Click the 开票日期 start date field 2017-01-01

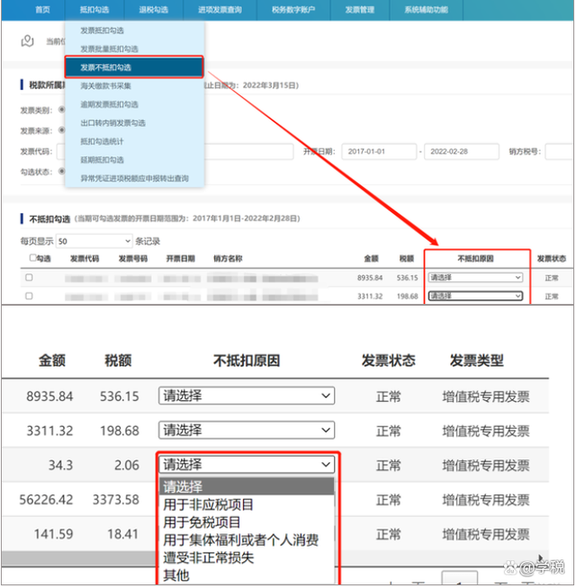tap(378, 152)
